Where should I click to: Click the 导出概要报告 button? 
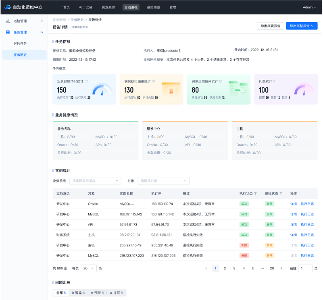point(270,26)
